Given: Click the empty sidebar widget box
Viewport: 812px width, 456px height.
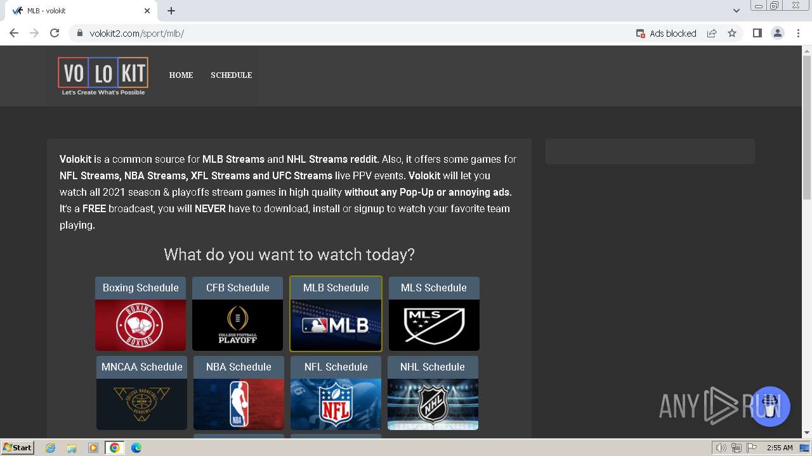Looking at the screenshot, I should coord(650,151).
